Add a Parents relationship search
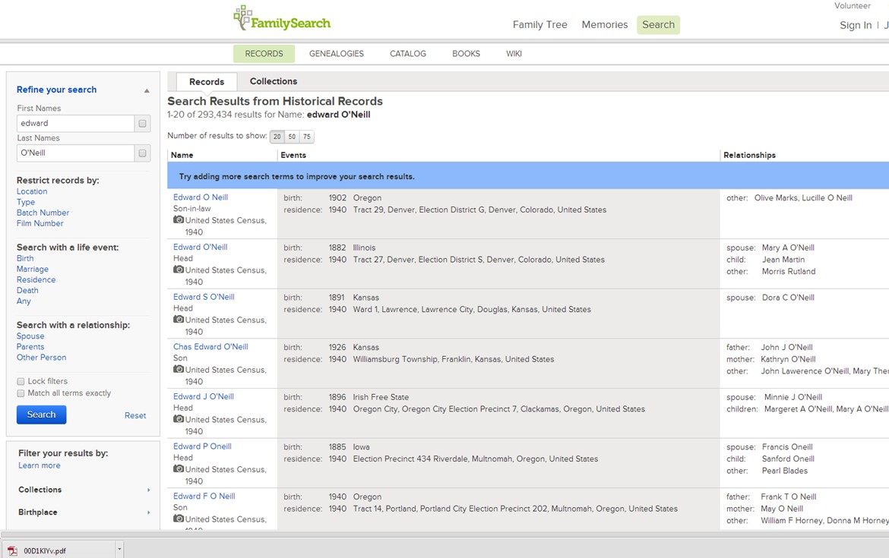889x558 pixels. point(30,347)
